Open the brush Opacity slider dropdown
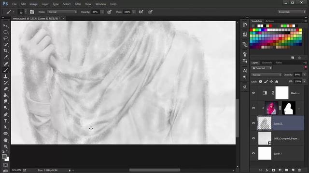The width and height of the screenshot is (309, 173). pyautogui.click(x=102, y=12)
